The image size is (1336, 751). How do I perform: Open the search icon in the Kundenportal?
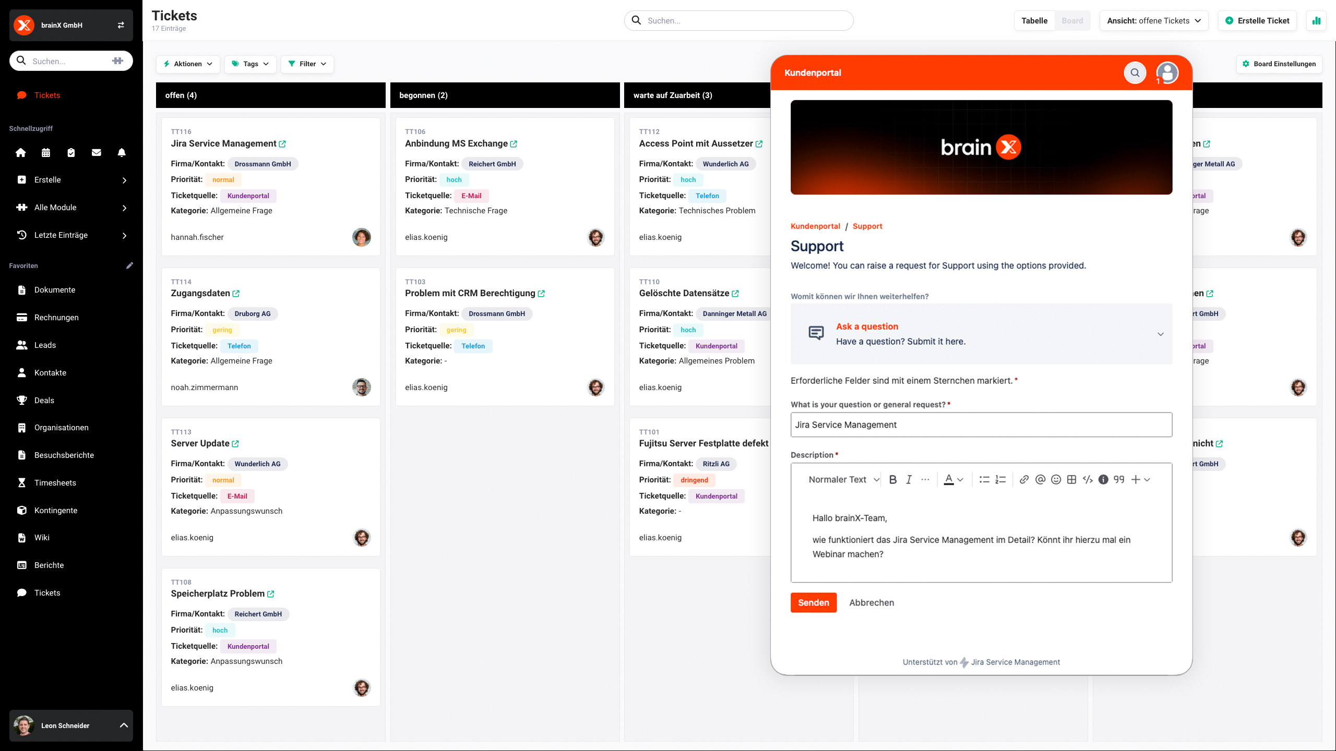[x=1135, y=72]
